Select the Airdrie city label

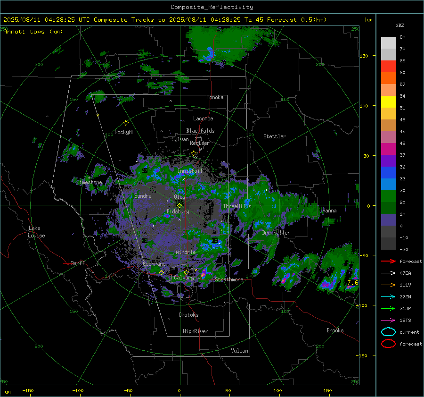(x=186, y=252)
